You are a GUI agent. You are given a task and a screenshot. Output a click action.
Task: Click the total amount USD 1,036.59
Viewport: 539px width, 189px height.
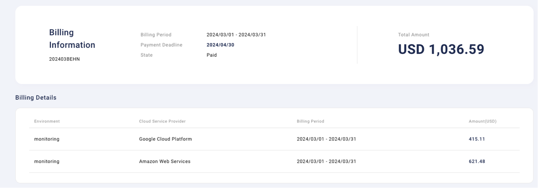441,50
